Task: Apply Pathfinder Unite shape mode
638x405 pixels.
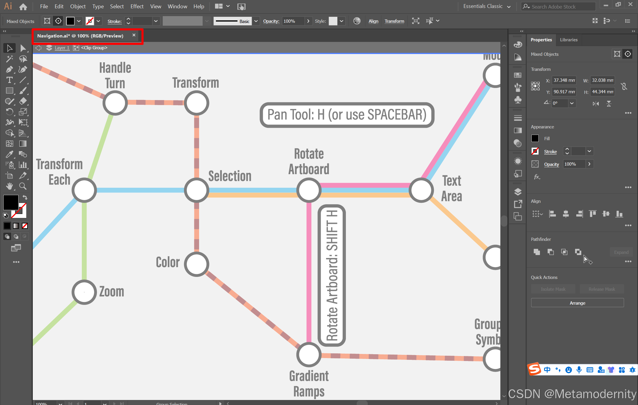Action: [x=537, y=252]
